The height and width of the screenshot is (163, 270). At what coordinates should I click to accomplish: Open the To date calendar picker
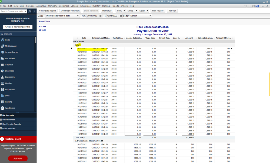[121, 16]
